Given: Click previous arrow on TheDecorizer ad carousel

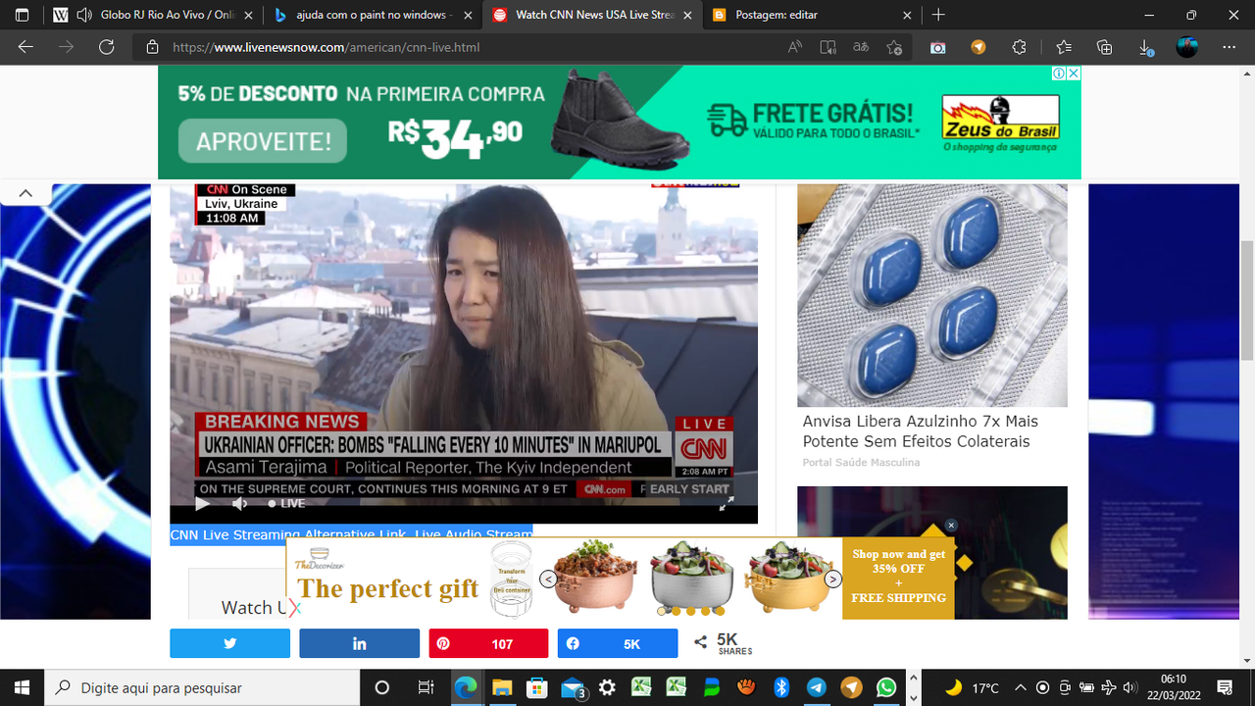Looking at the screenshot, I should 548,580.
